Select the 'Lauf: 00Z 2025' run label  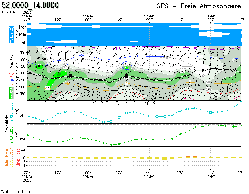[x=17, y=12]
